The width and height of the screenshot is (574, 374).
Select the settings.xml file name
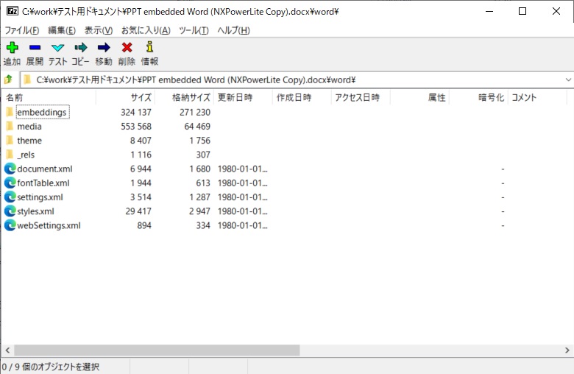[x=40, y=197]
